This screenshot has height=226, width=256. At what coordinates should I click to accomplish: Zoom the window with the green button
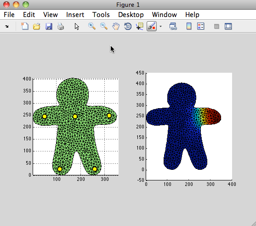[26, 5]
